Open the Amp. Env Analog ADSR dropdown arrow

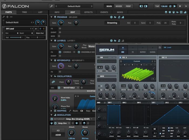coord(92,119)
